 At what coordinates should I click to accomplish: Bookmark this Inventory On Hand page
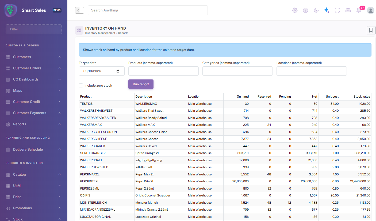(371, 30)
